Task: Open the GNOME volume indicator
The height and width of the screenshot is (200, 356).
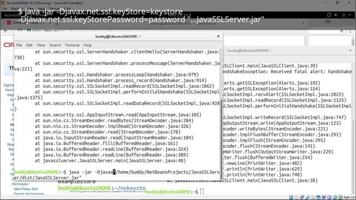Action: (x=336, y=15)
